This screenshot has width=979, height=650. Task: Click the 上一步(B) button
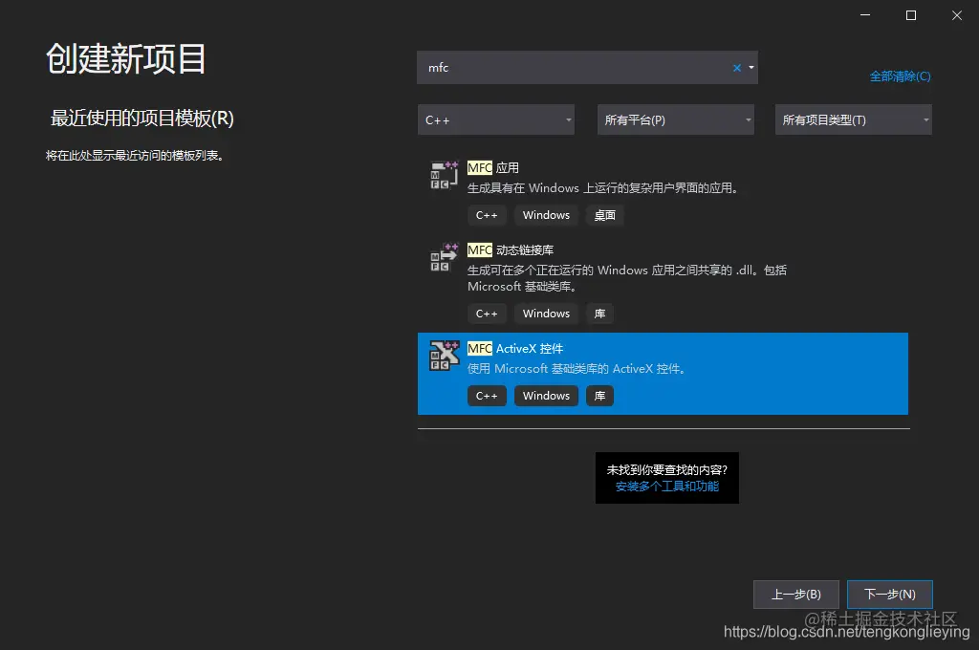pos(796,595)
